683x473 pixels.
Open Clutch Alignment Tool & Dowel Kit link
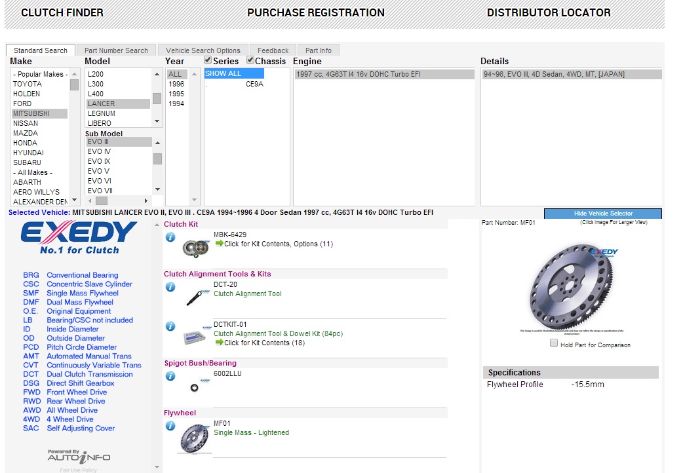click(x=279, y=333)
